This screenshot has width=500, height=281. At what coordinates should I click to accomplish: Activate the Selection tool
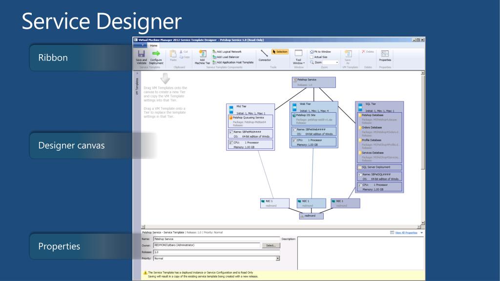pyautogui.click(x=280, y=52)
